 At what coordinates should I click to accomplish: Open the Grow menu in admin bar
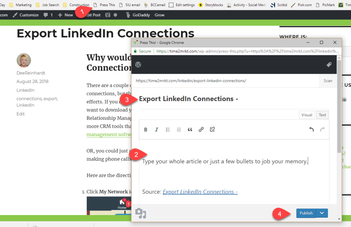[x=159, y=15]
